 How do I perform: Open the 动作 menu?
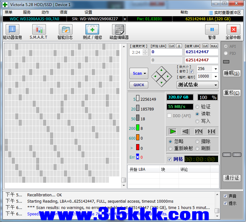[45, 12]
